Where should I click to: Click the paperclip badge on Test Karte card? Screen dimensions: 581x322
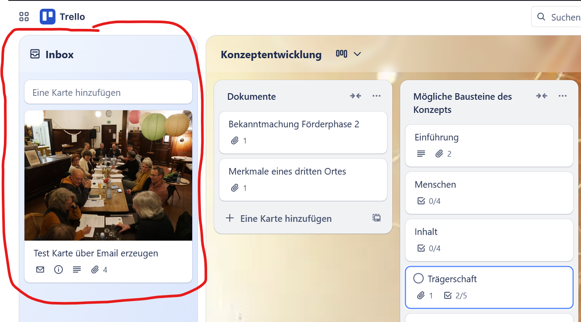95,269
